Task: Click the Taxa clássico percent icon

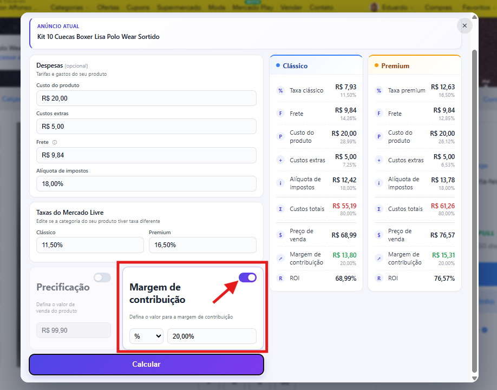Action: click(280, 90)
